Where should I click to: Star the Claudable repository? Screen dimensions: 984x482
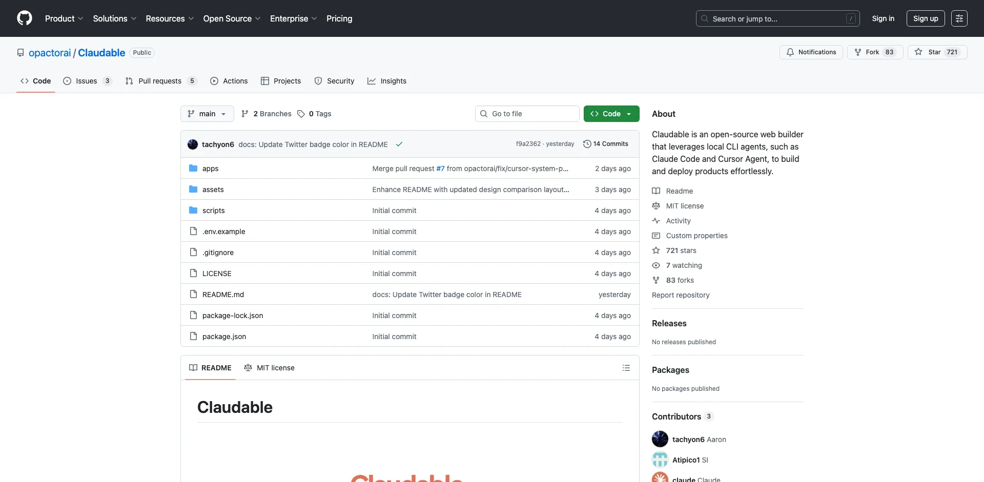pyautogui.click(x=937, y=52)
